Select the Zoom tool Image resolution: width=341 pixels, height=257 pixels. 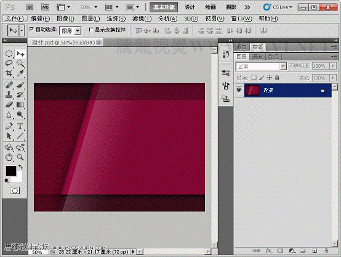tap(20, 157)
